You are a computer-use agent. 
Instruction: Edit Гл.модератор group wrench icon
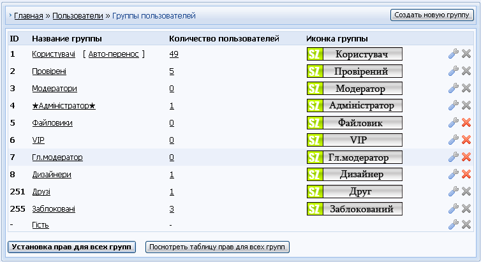pyautogui.click(x=454, y=157)
